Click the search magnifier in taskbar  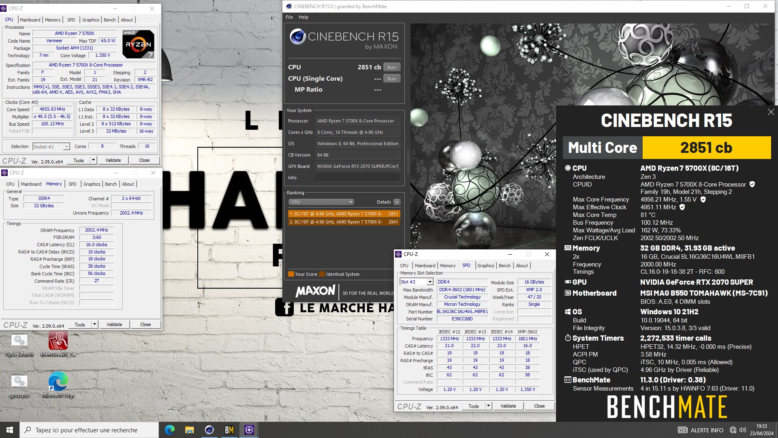point(28,430)
